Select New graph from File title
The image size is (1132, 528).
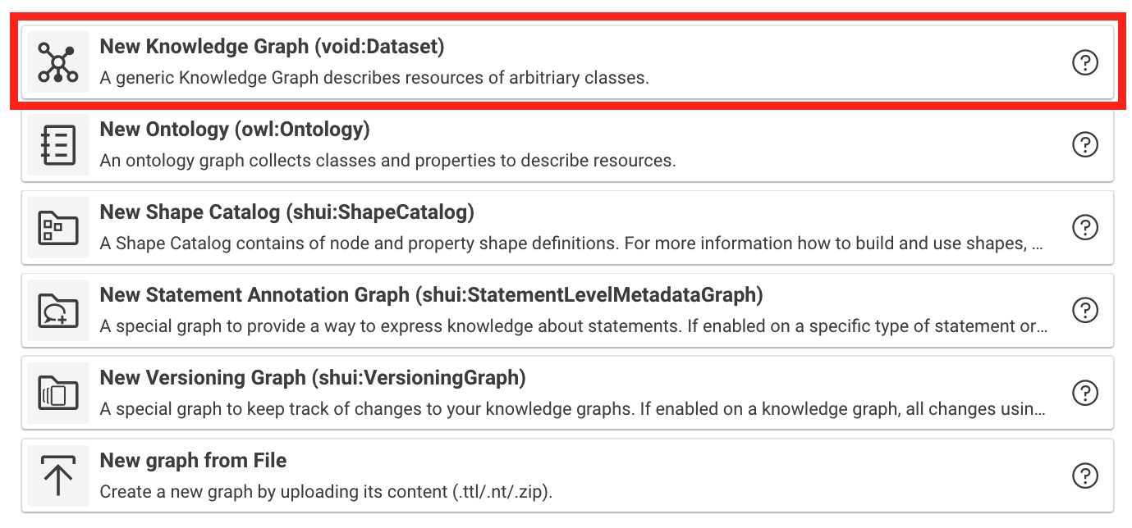[193, 460]
